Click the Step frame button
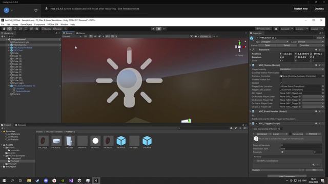Image resolution: width=328 pixels, height=184 pixels. click(164, 29)
